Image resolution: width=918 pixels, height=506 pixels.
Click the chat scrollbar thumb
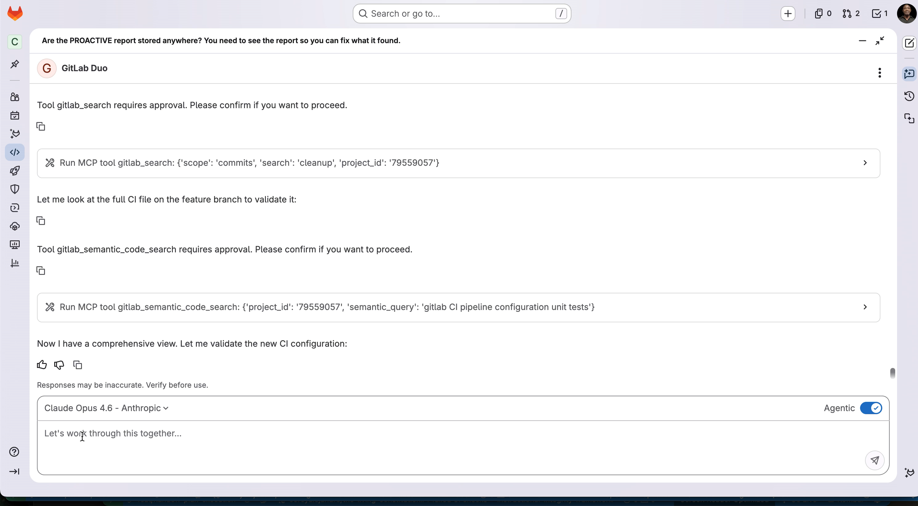tap(892, 373)
